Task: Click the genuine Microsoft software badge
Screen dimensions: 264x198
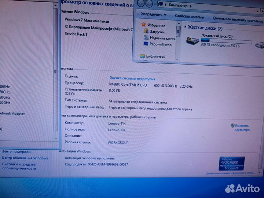Action: click(x=232, y=163)
